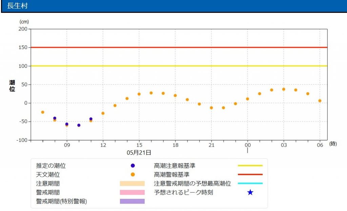The width and height of the screenshot is (347, 211).
Task: Click the beige 注意期間 legend swatch
Action: pos(132,183)
